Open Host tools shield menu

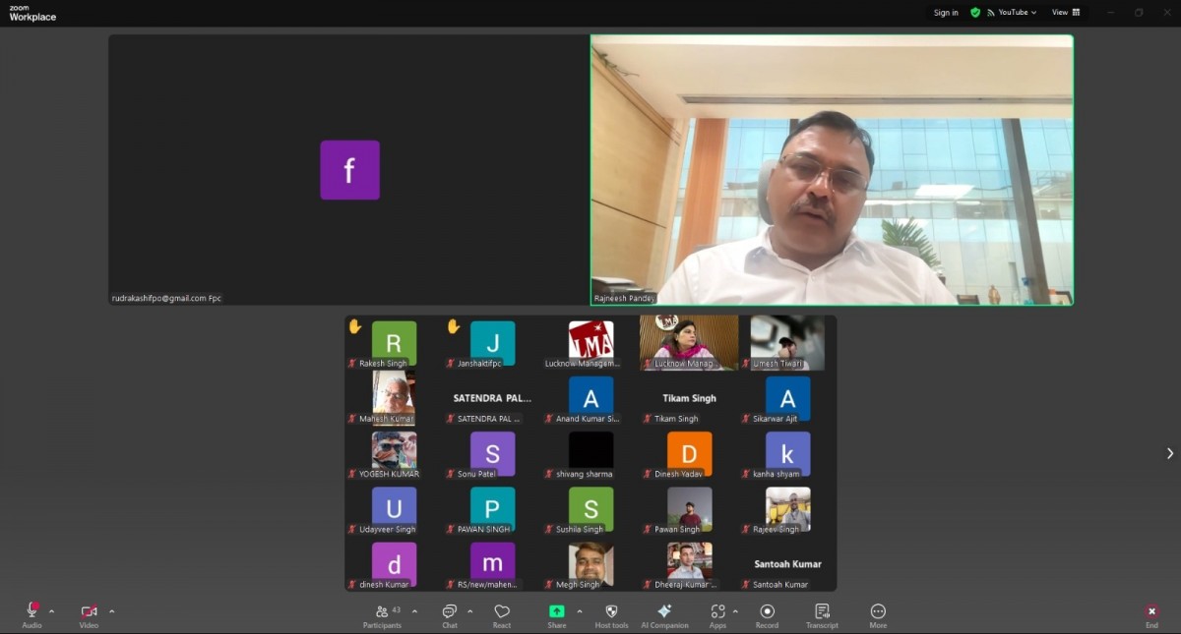[611, 616]
